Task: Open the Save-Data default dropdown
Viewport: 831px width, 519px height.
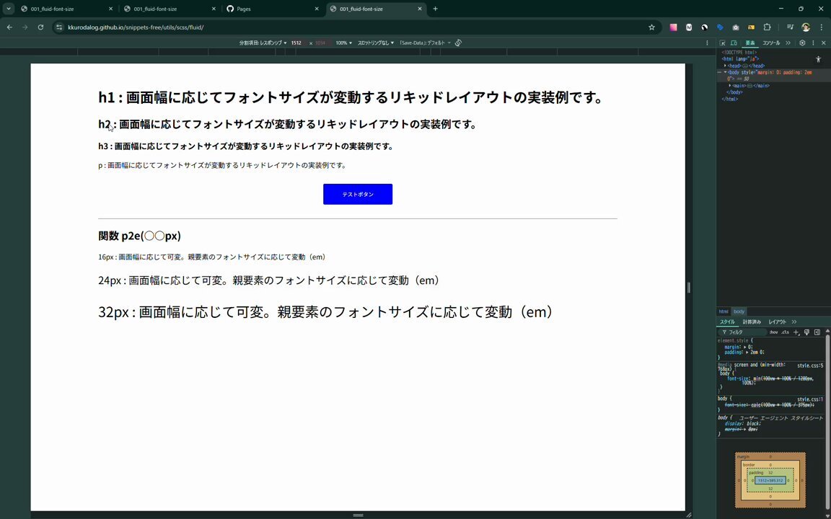Action: tap(425, 43)
